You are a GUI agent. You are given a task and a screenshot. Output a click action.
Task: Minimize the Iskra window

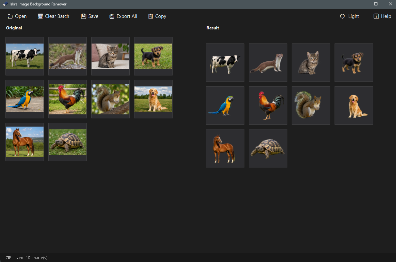click(x=361, y=4)
